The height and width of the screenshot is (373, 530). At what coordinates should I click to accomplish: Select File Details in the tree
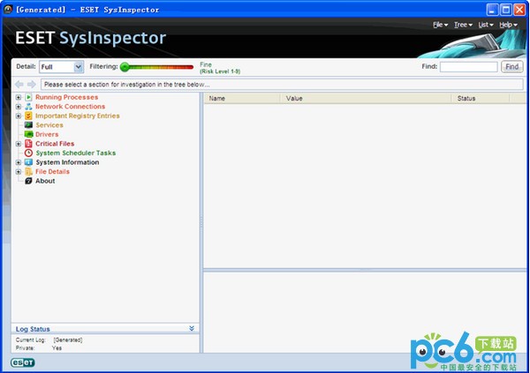tap(52, 171)
